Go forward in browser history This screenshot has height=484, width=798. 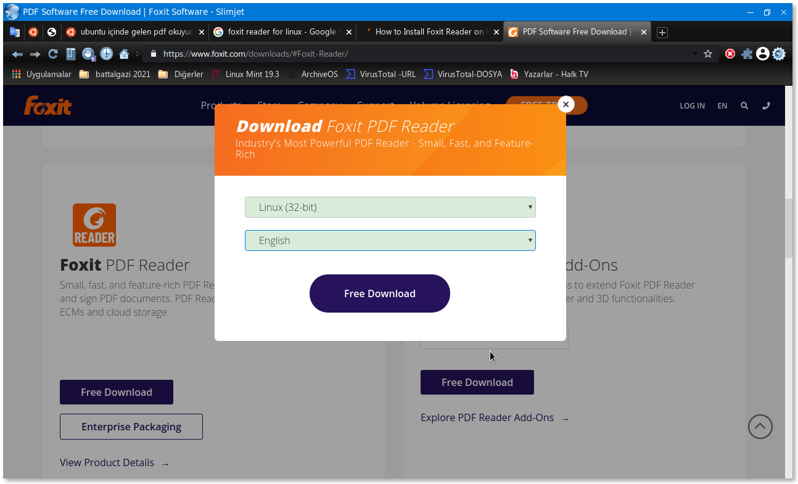35,54
